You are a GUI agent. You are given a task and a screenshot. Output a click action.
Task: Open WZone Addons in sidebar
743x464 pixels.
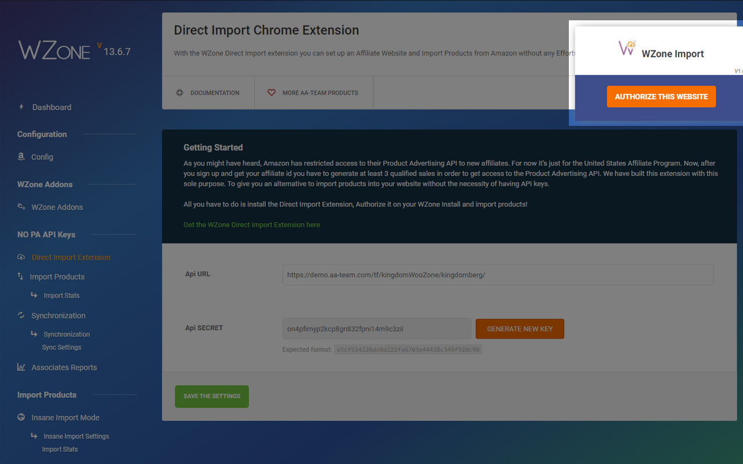tap(57, 207)
